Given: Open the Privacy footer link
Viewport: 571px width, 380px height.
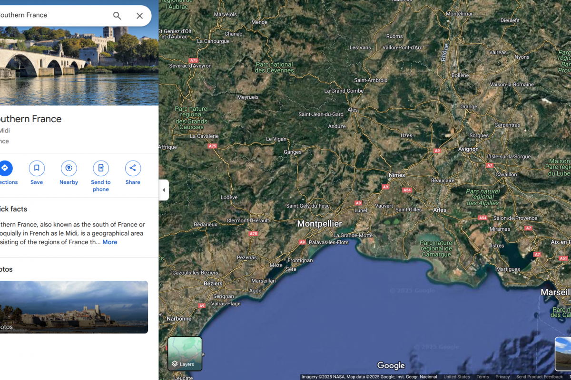Looking at the screenshot, I should point(502,377).
